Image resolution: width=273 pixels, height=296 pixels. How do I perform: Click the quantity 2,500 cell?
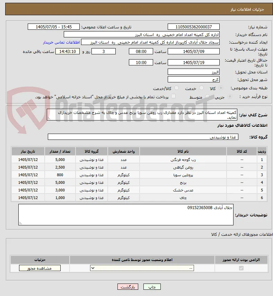[x=60, y=168]
